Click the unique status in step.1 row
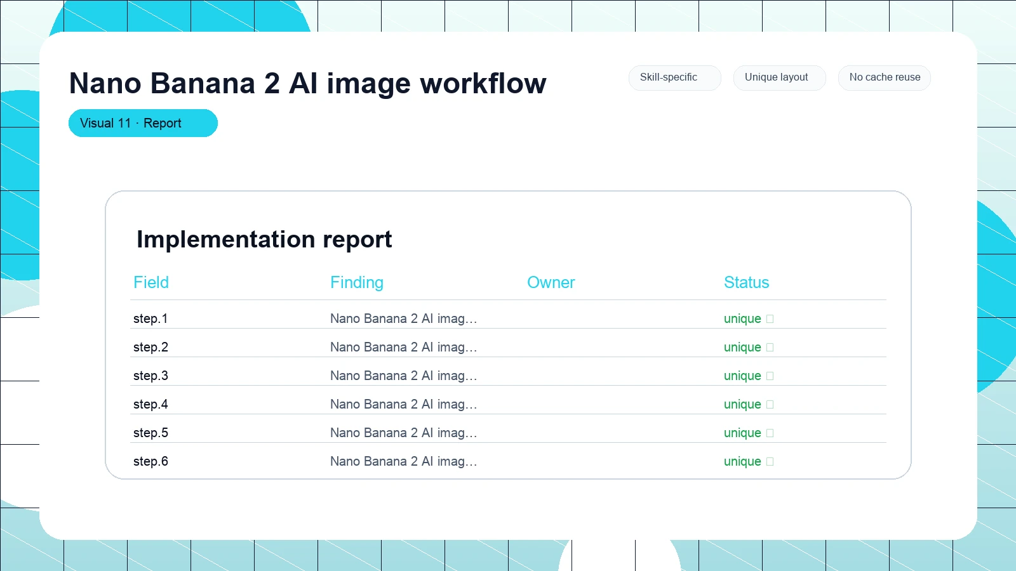 [x=742, y=318]
